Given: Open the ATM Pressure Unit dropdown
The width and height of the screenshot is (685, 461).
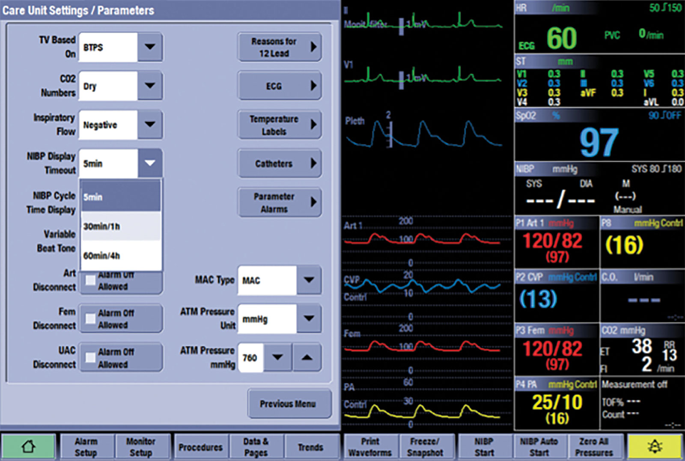Looking at the screenshot, I should tap(308, 318).
